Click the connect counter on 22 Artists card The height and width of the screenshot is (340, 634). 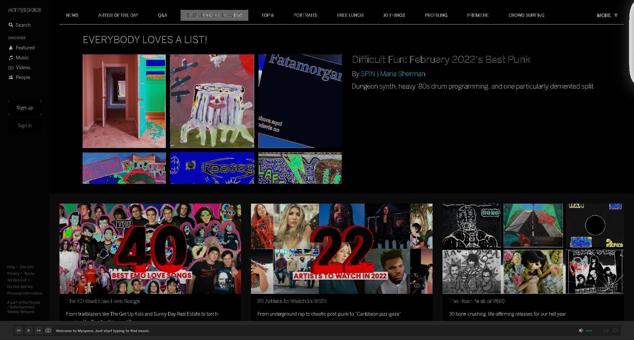pos(420,286)
